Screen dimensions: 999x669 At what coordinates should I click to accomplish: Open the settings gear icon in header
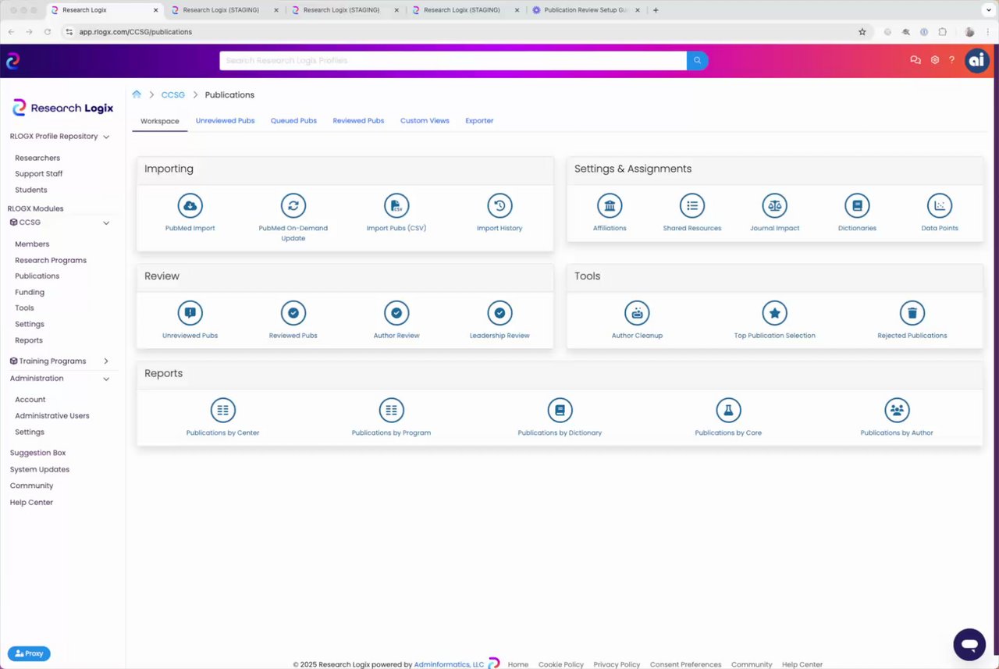[x=935, y=60]
